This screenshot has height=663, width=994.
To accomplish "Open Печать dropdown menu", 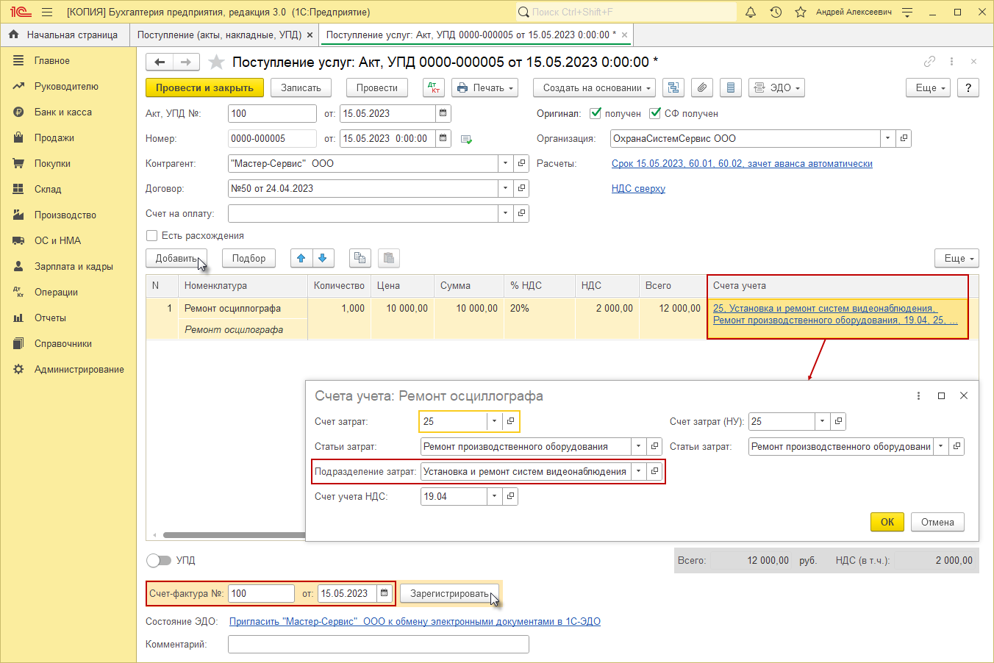I will pyautogui.click(x=485, y=87).
